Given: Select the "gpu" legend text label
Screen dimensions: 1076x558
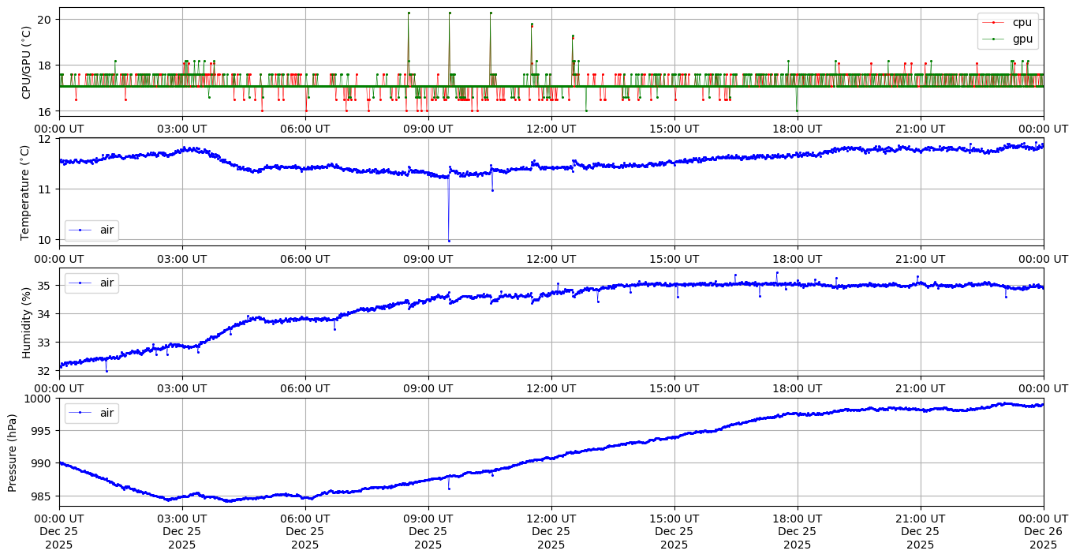Looking at the screenshot, I should [1022, 39].
